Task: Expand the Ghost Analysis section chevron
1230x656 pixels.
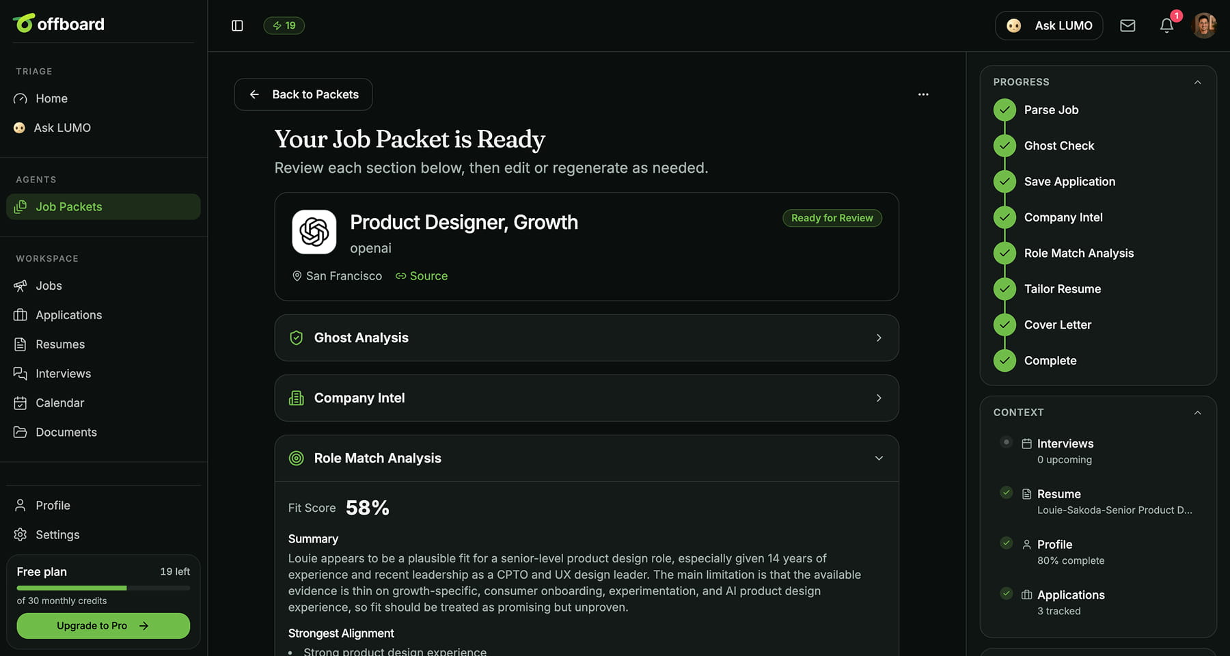Action: point(879,338)
